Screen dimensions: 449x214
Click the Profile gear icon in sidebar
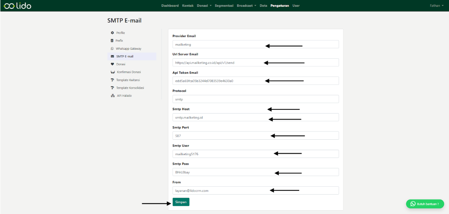[112, 33]
